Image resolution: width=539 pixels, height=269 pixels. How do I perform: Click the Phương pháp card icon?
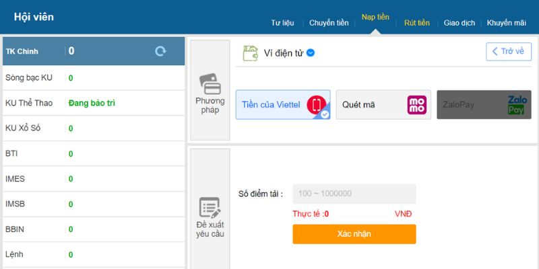coord(210,85)
